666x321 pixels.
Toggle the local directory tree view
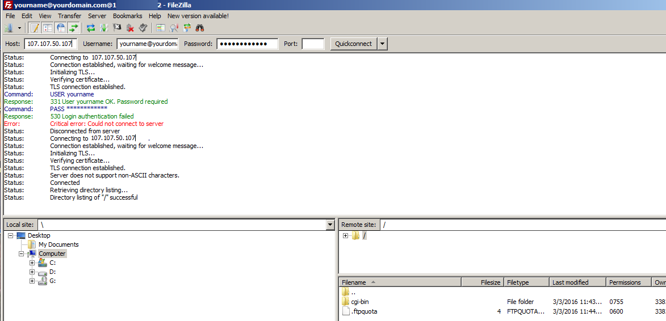tap(48, 27)
